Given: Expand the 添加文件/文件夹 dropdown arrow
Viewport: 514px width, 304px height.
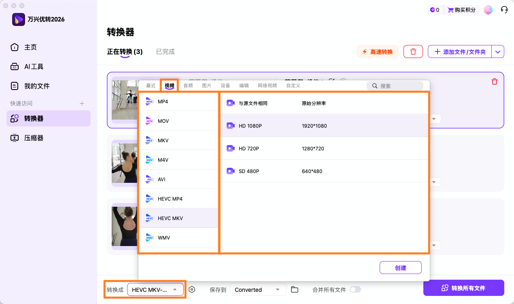Looking at the screenshot, I should (x=498, y=51).
